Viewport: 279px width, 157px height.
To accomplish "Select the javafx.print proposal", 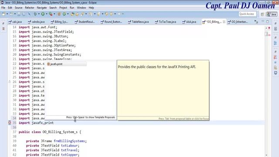I will 67,64.
